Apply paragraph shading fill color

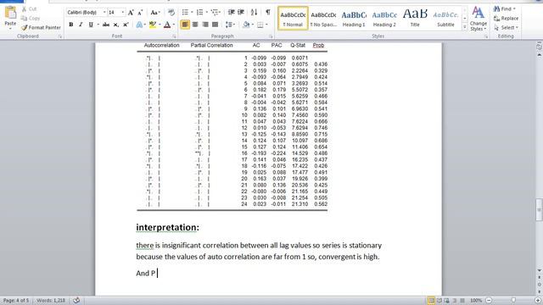point(246,25)
